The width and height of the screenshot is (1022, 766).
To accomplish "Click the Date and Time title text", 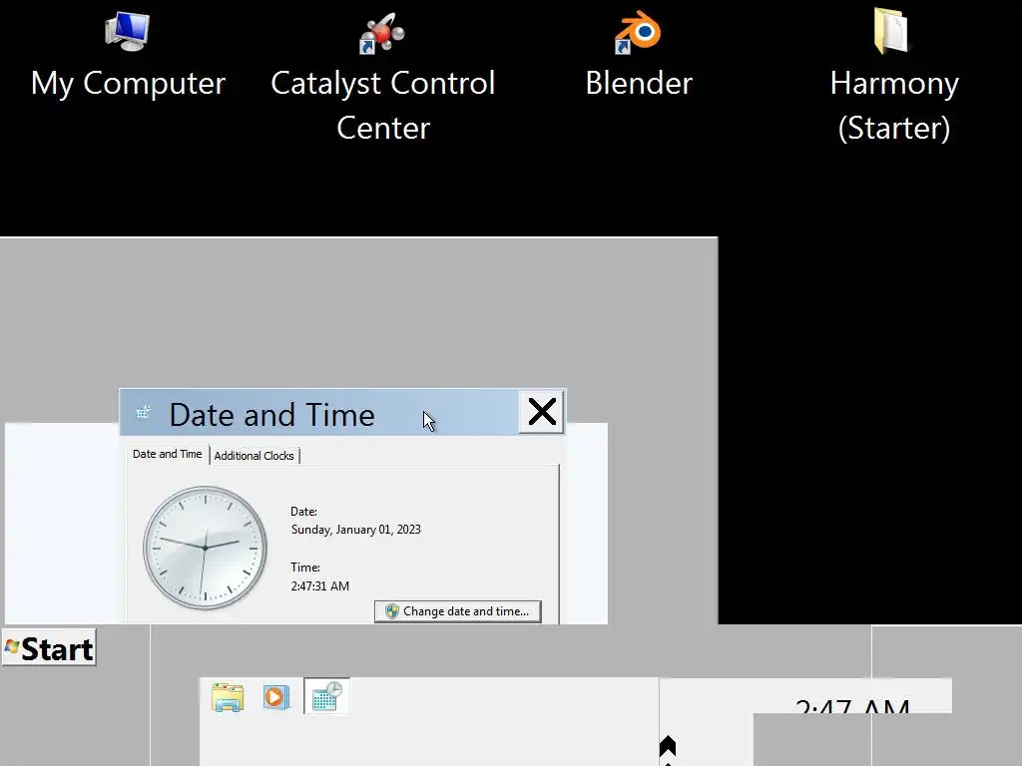I will [x=271, y=415].
